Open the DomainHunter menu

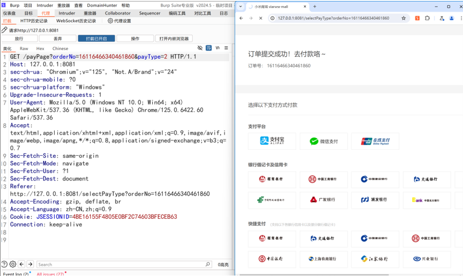coord(102,6)
